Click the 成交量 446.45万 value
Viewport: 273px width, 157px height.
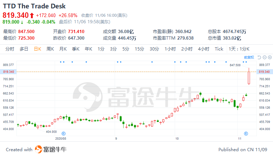pyautogui.click(x=127, y=38)
